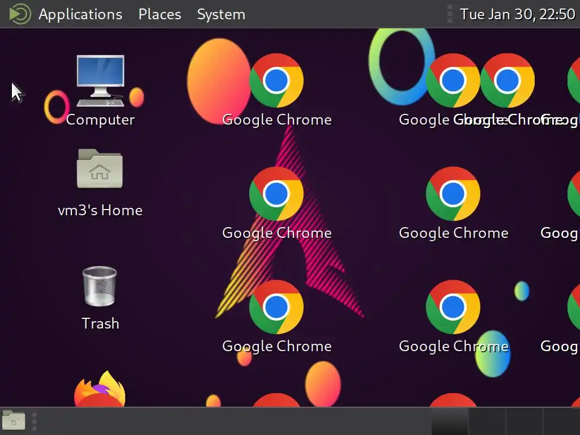
Task: Select the Trash bin icon
Action: (x=100, y=286)
